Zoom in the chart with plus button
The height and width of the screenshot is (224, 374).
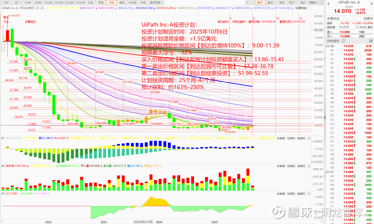(x=248, y=3)
